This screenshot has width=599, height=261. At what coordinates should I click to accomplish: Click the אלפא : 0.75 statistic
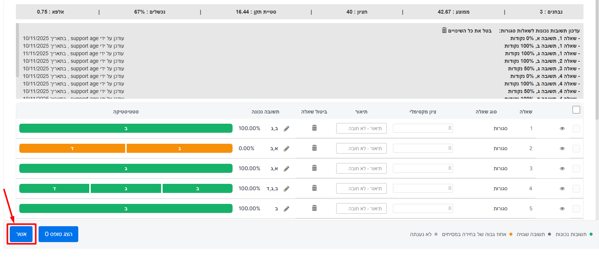[50, 12]
